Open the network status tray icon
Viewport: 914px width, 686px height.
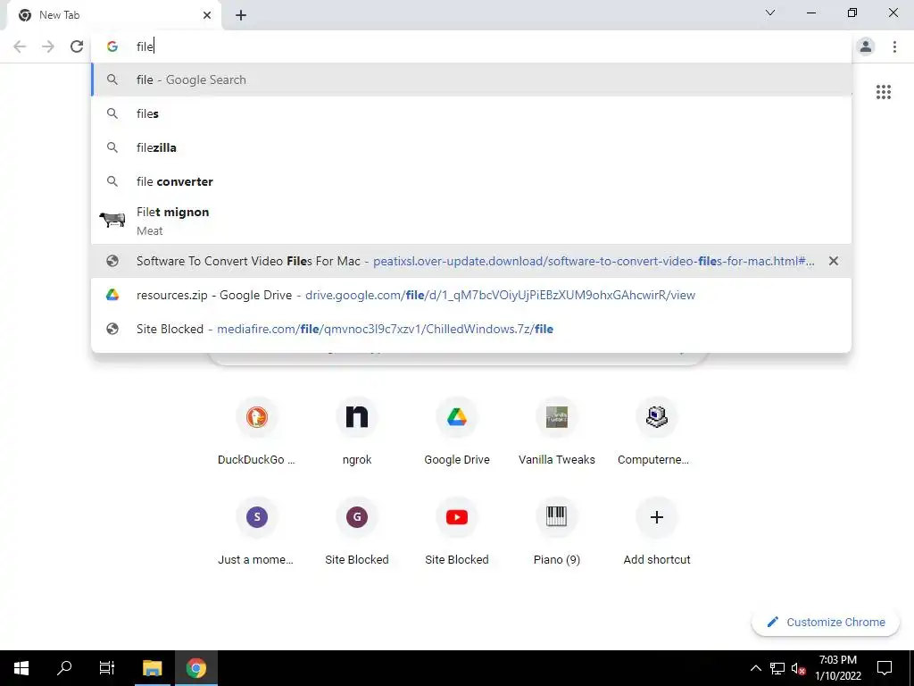(777, 668)
